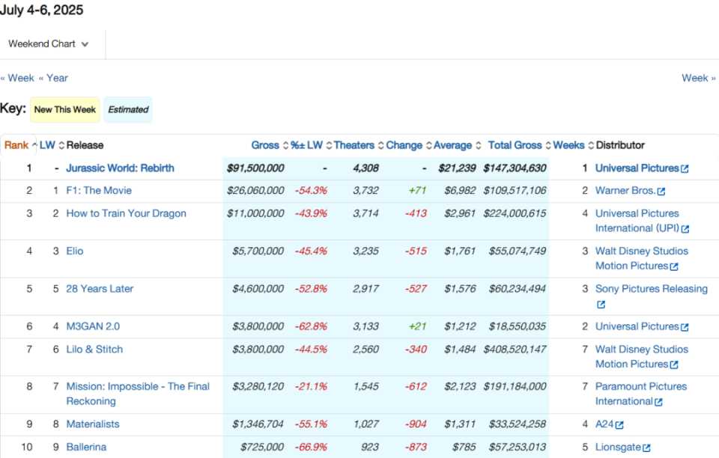Click the Materialists gross $1,346,704
This screenshot has height=458, width=719.
click(258, 424)
